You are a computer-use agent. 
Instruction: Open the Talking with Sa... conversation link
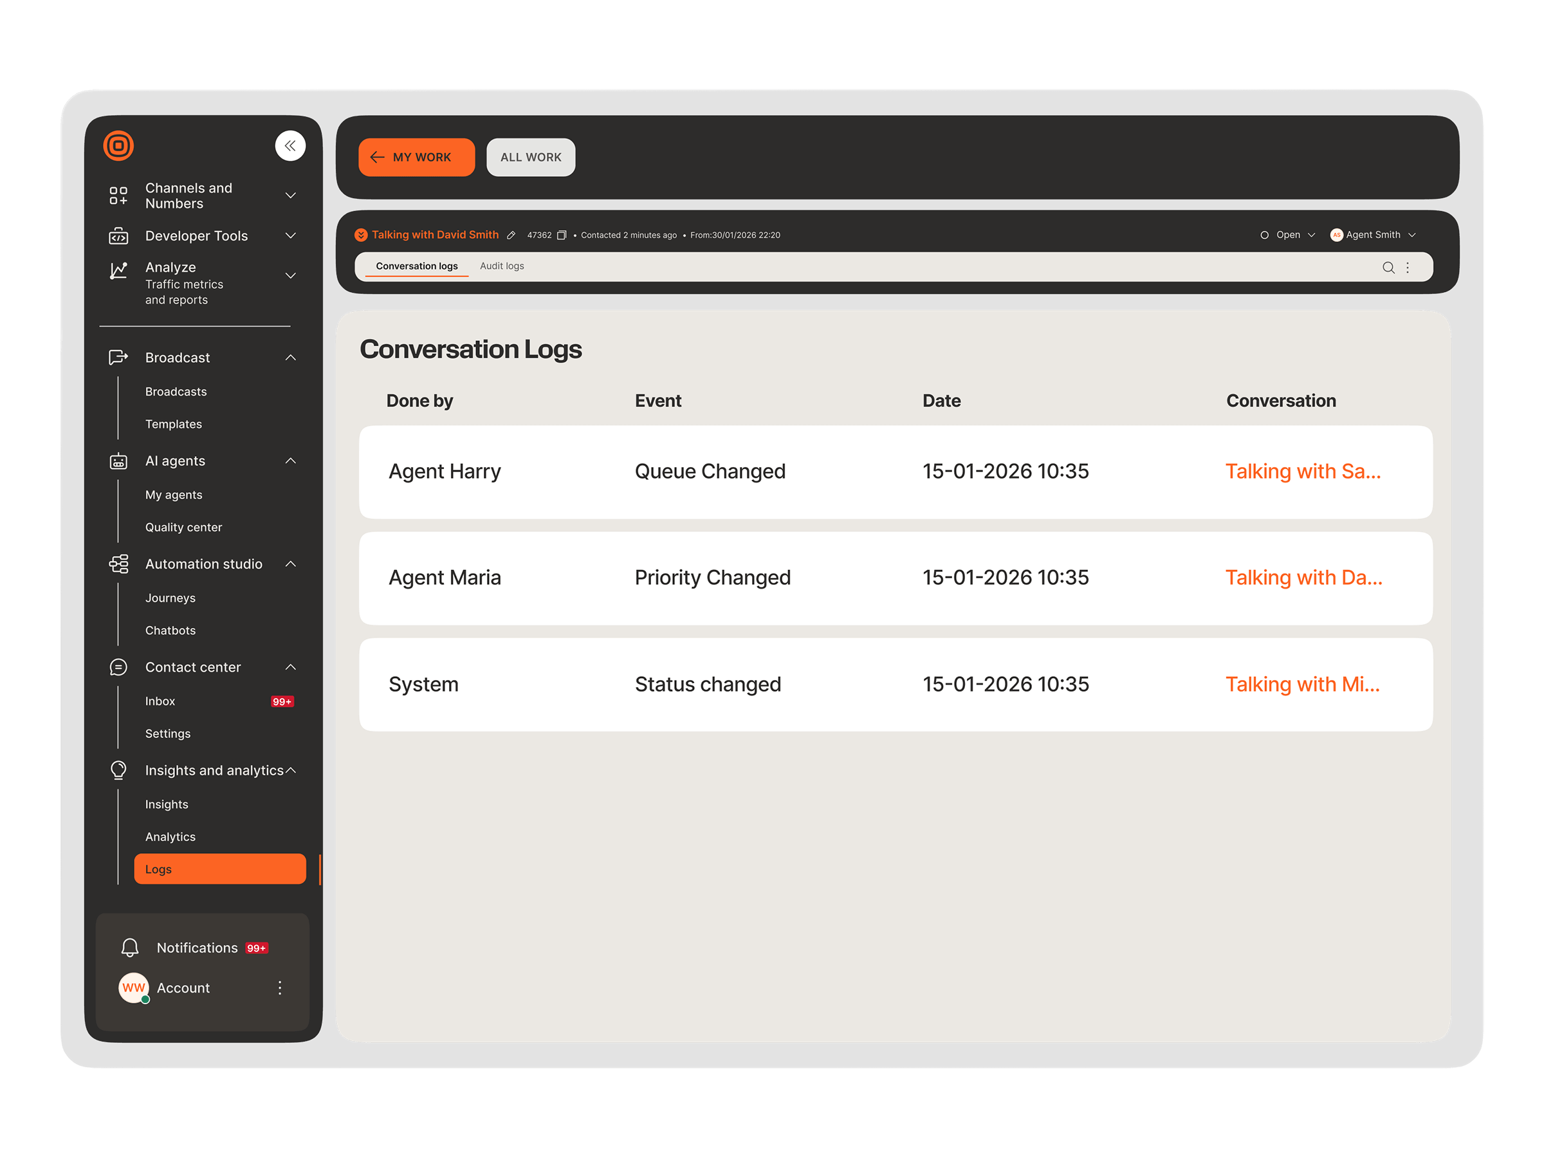(x=1303, y=471)
